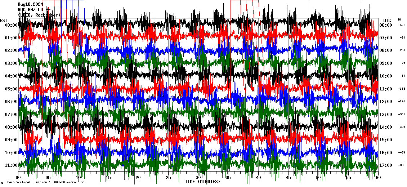Screen dimensions: 407x187
Task: Click the "05" minute tick label
Action: pyautogui.click(x=48, y=178)
